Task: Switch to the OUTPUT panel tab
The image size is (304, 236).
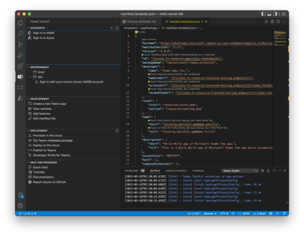Action: point(155,171)
